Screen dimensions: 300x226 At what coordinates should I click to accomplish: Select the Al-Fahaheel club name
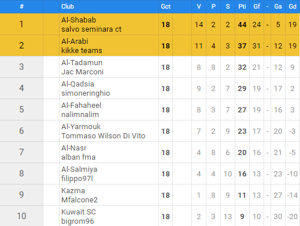(81, 106)
